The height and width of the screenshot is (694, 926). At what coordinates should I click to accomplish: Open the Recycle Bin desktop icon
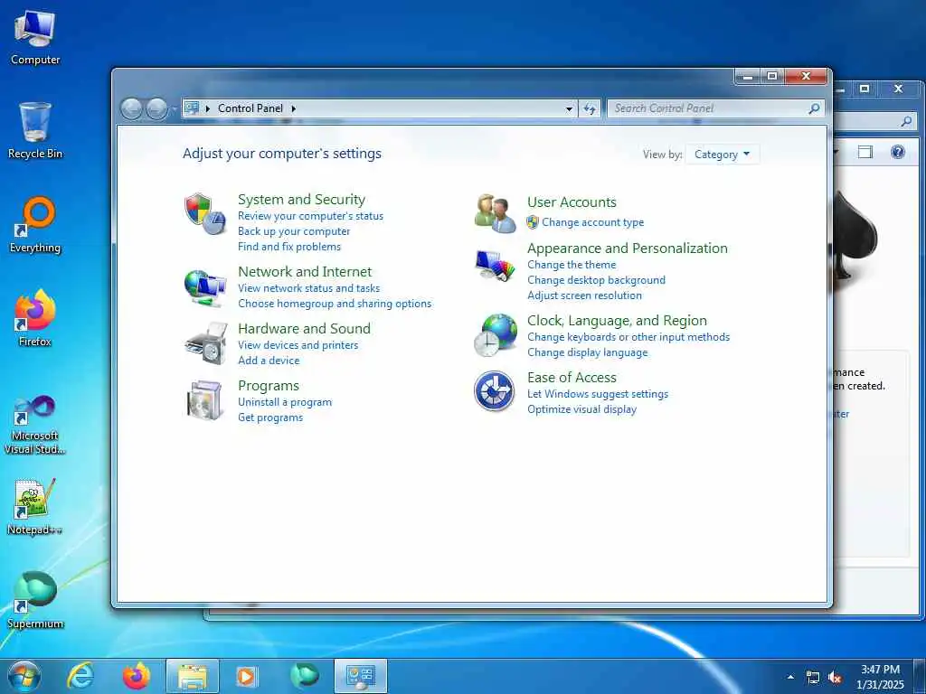[x=35, y=130]
